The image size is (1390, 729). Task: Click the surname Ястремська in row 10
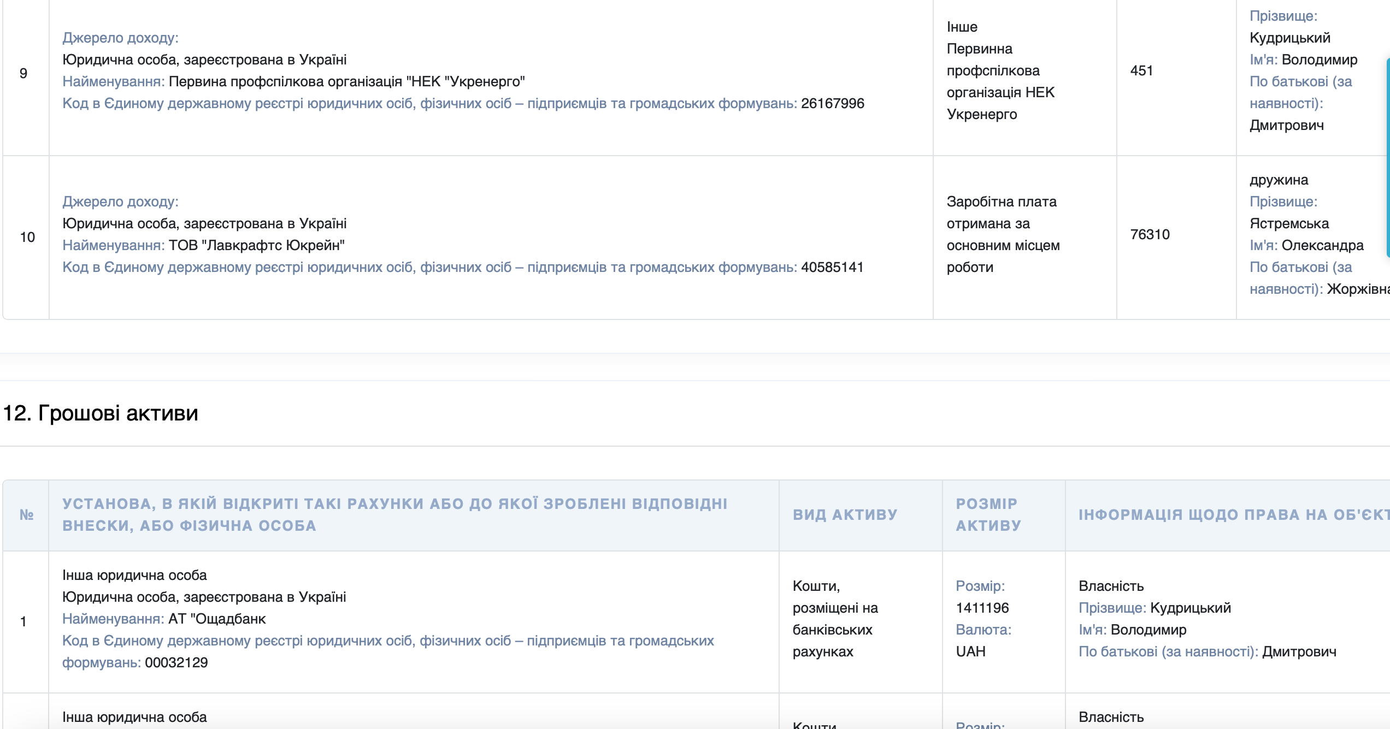(x=1289, y=224)
